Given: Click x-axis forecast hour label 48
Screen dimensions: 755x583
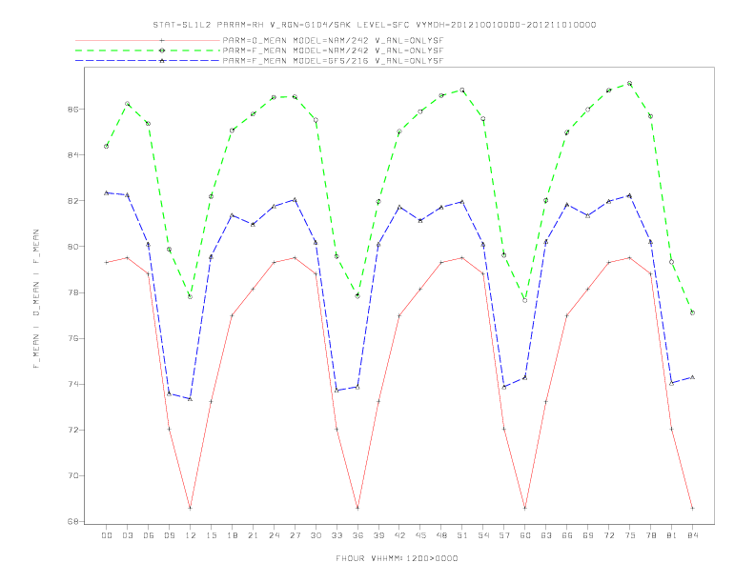Looking at the screenshot, I should pyautogui.click(x=441, y=535).
